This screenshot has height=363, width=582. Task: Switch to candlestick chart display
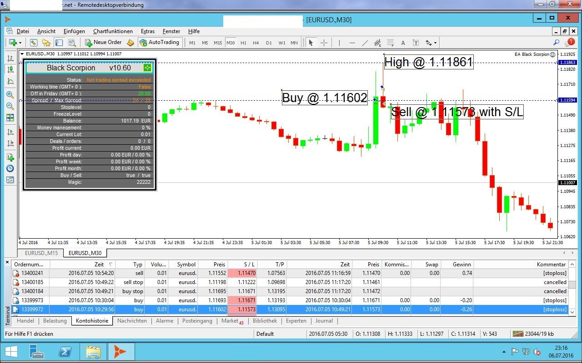click(x=10, y=70)
